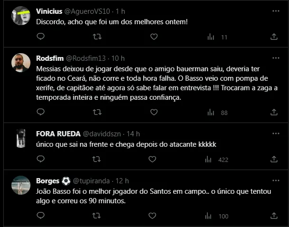Open the FORA RUEDA display name
The width and height of the screenshot is (289, 227).
point(58,133)
